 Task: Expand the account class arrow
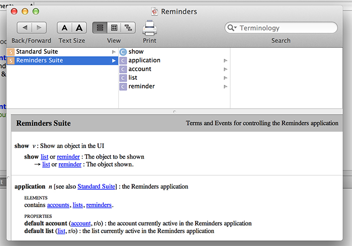(x=226, y=69)
